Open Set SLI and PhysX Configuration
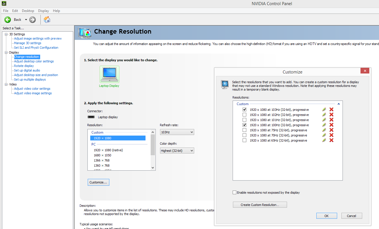 pos(36,48)
